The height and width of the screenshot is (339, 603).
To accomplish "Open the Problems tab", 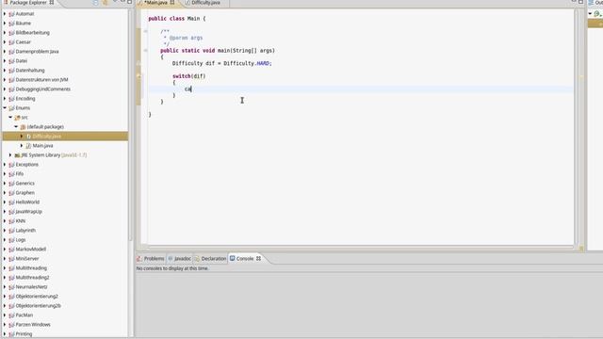I will pos(151,259).
